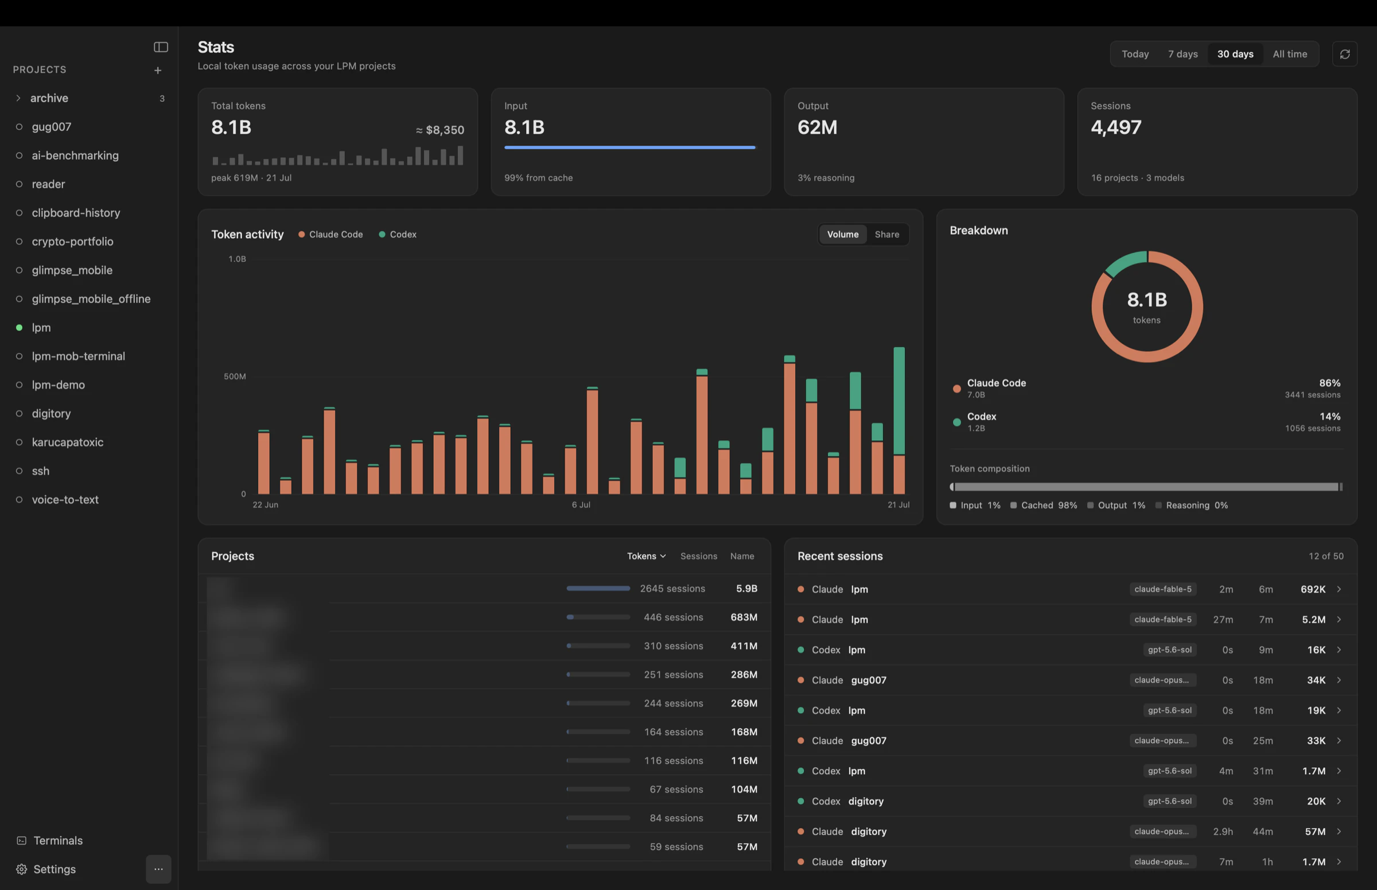Select the Claude Code breakdown row
1377x890 pixels.
pos(1146,388)
